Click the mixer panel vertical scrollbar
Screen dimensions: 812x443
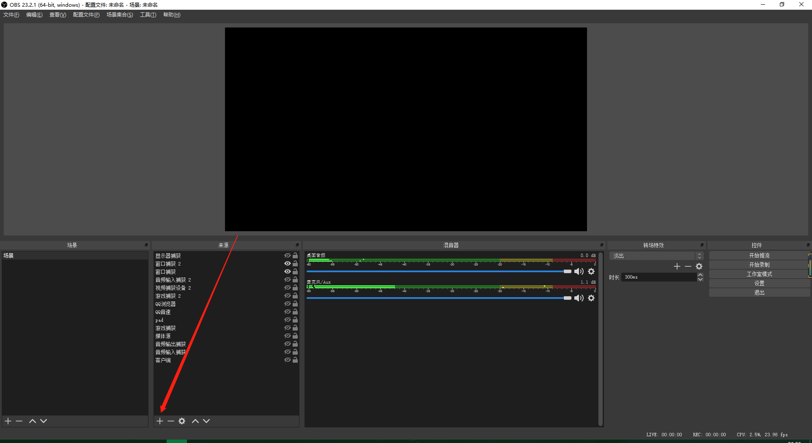coord(601,339)
